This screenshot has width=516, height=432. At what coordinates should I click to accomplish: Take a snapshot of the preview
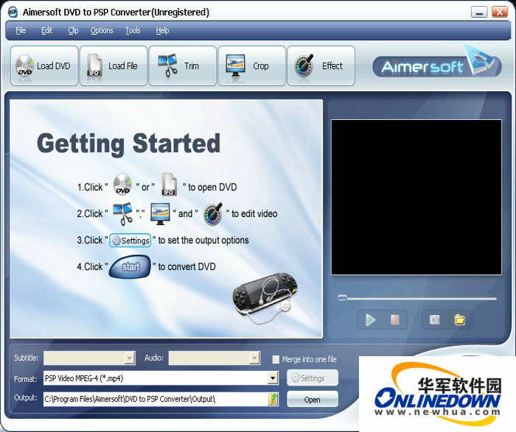(x=435, y=319)
